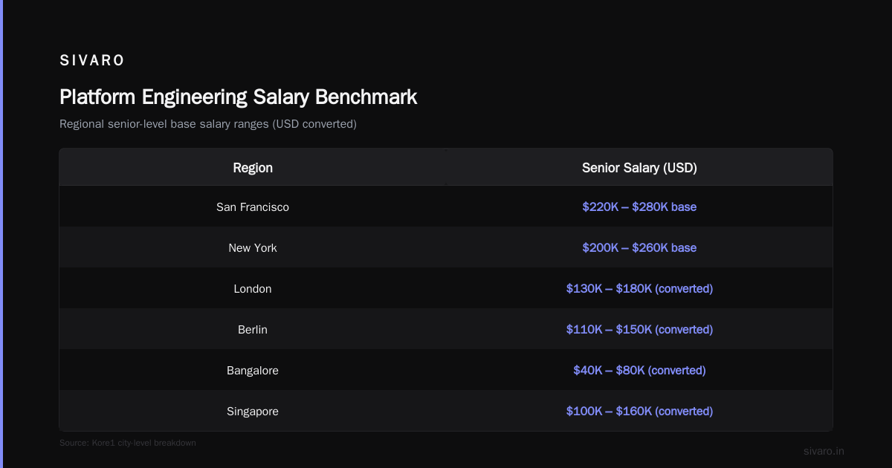The width and height of the screenshot is (892, 468).
Task: Click the SIVARO brand wordmark
Action: [x=92, y=61]
